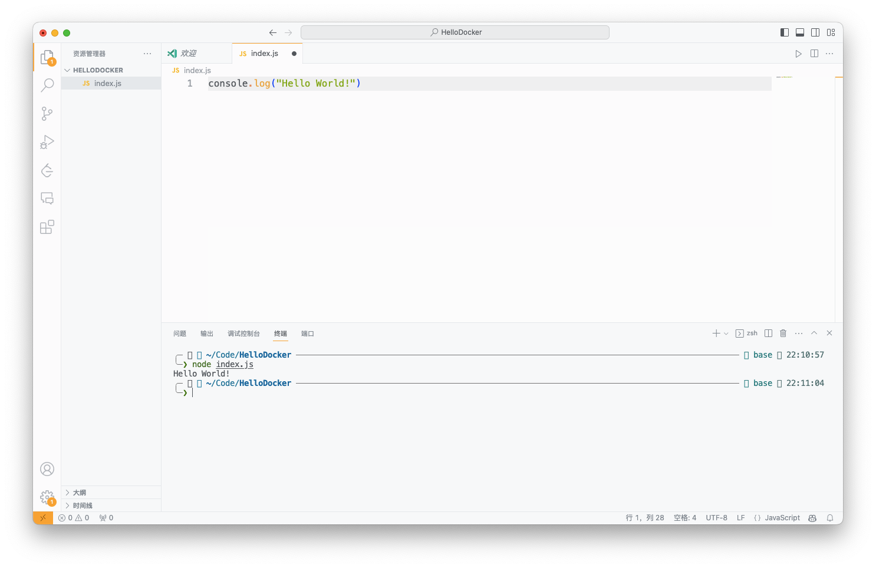
Task: Open the Run and Debug view
Action: click(47, 142)
